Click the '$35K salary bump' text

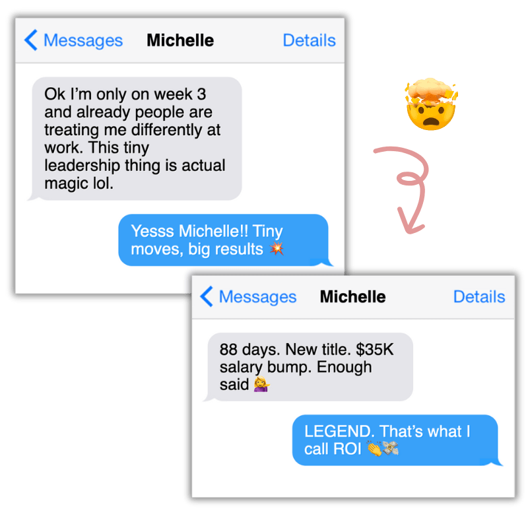click(306, 358)
